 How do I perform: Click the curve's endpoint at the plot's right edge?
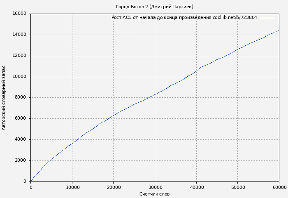point(279,31)
